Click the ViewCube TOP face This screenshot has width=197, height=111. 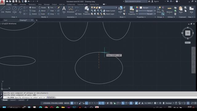[x=188, y=33]
